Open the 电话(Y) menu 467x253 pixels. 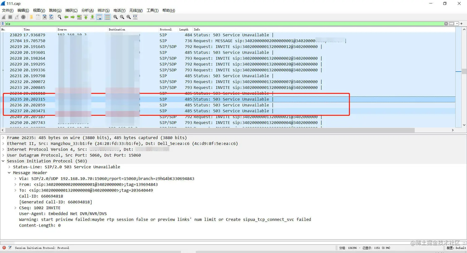120,11
